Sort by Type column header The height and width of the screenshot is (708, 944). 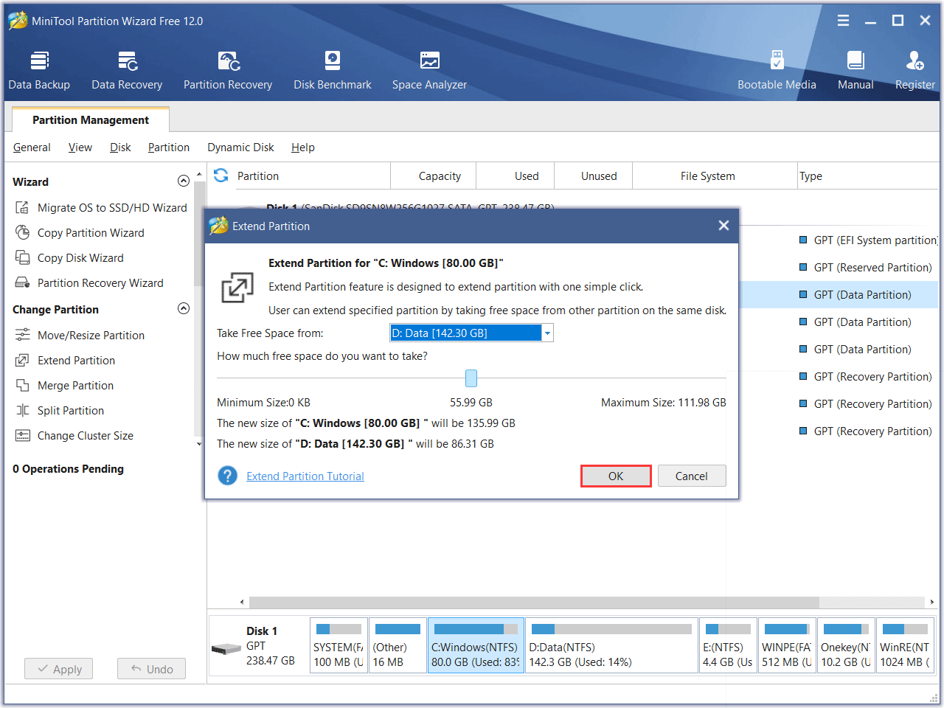[x=867, y=176]
